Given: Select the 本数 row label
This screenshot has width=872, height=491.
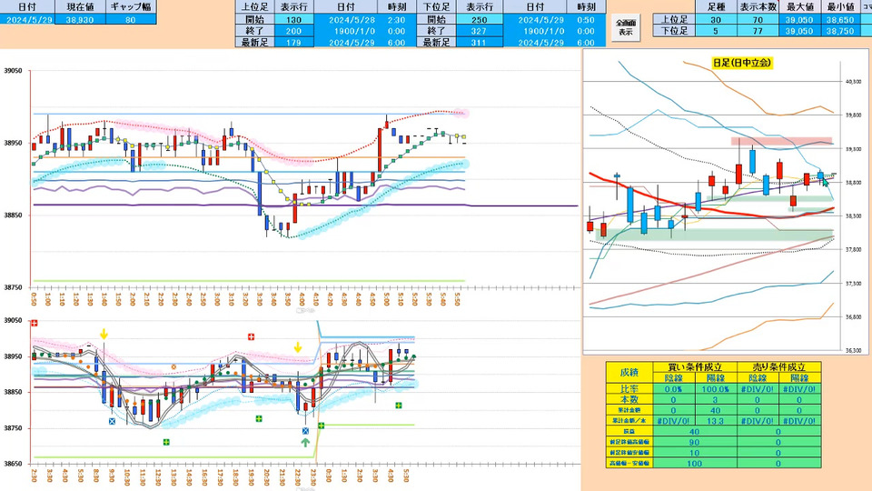Looking at the screenshot, I should (629, 400).
